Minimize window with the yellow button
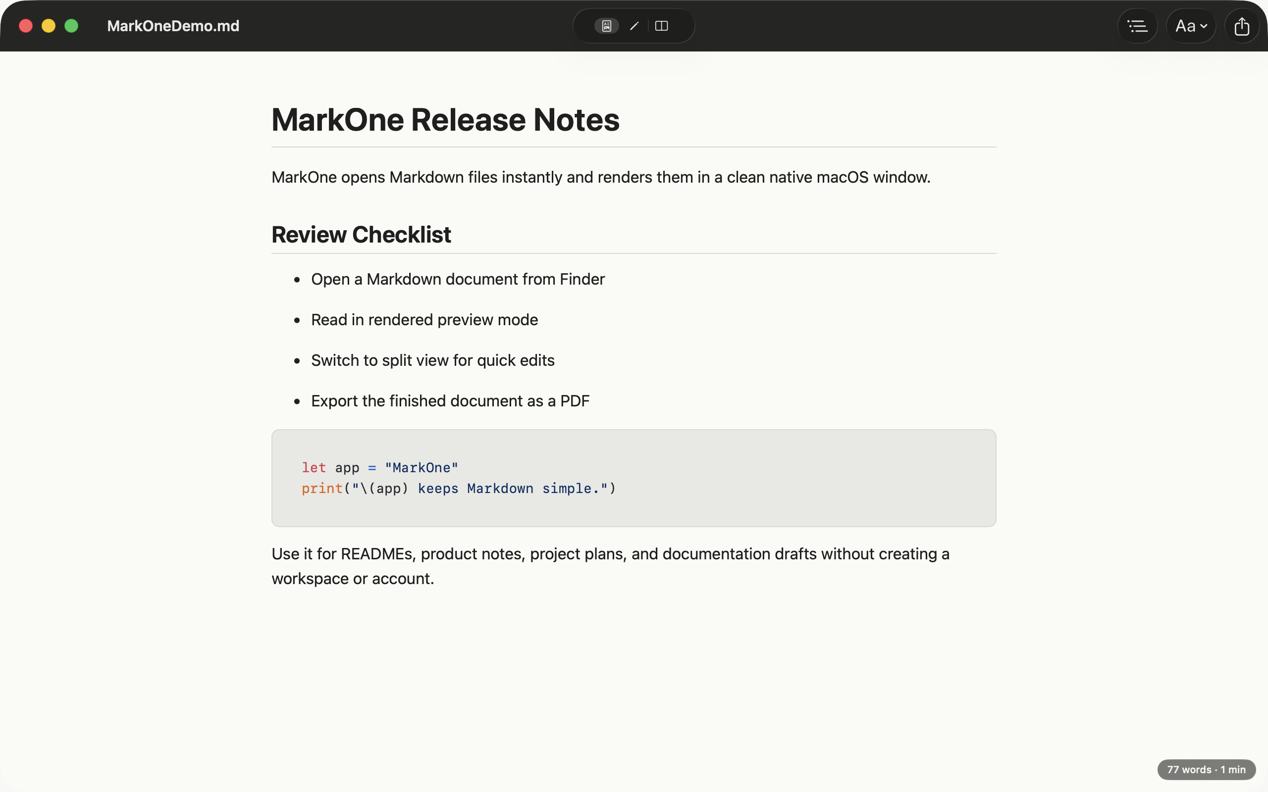The height and width of the screenshot is (792, 1268). pyautogui.click(x=48, y=26)
